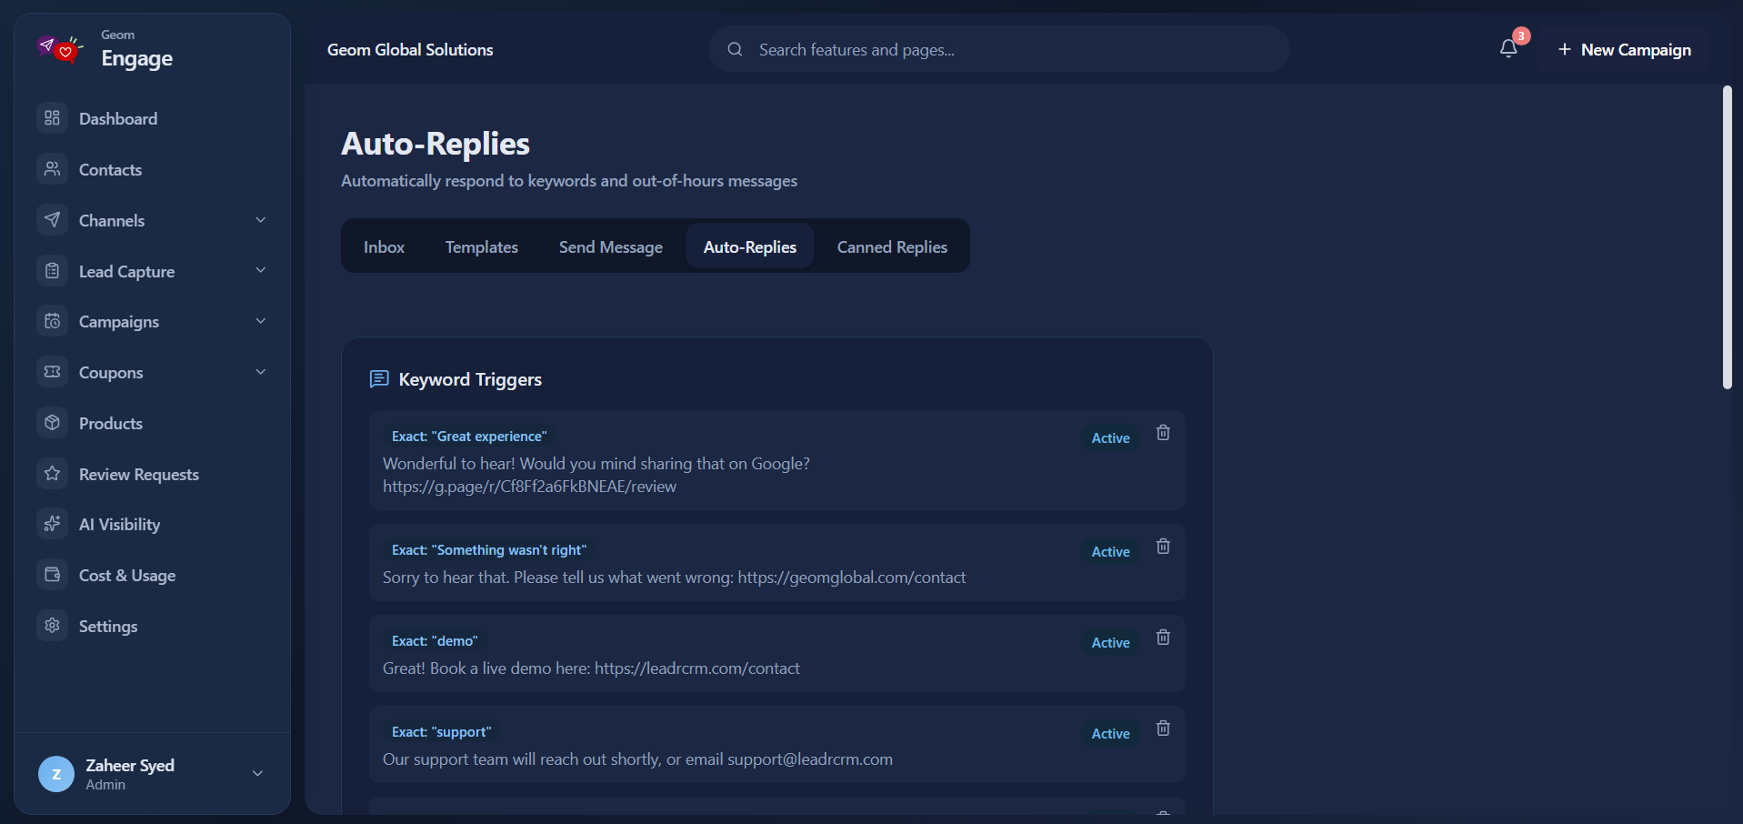The image size is (1743, 824).
Task: Click the Zaheer Syed avatar circle
Action: [56, 774]
